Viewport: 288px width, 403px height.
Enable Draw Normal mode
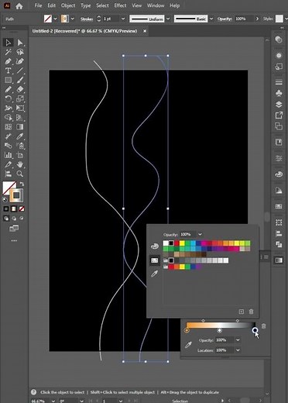(6, 219)
